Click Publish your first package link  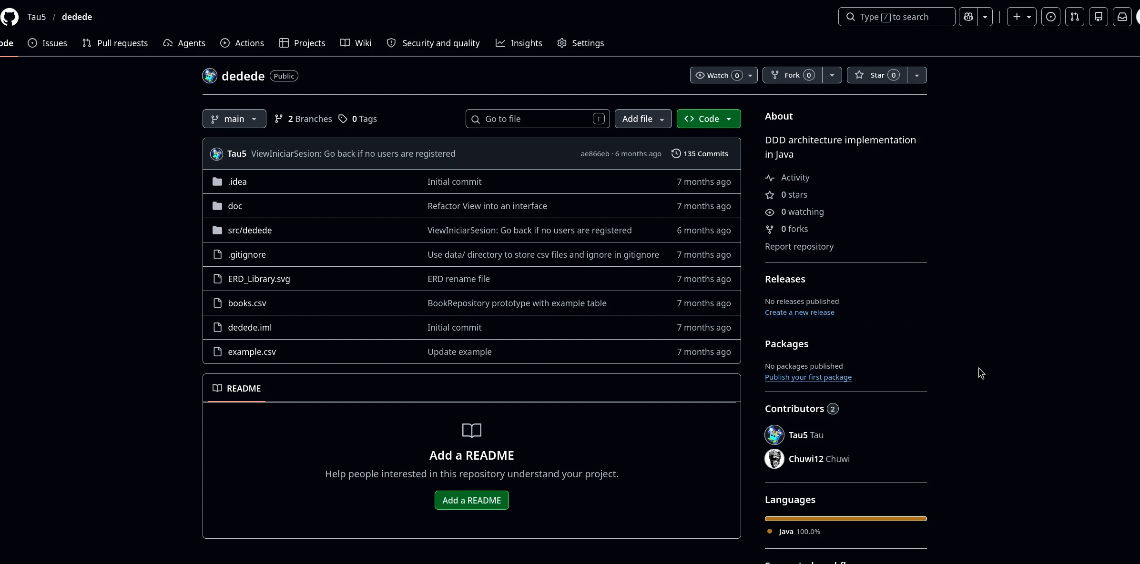(808, 377)
